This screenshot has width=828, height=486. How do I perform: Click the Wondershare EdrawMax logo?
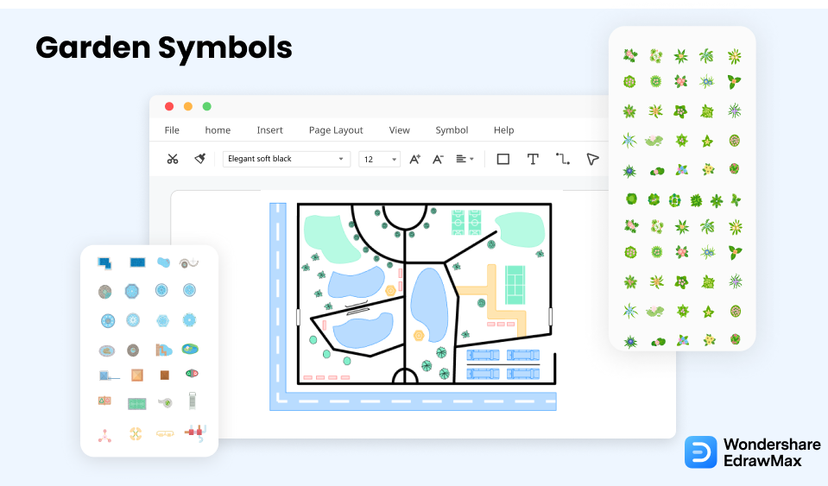(753, 452)
